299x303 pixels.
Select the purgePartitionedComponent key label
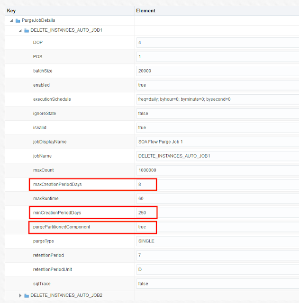point(62,227)
